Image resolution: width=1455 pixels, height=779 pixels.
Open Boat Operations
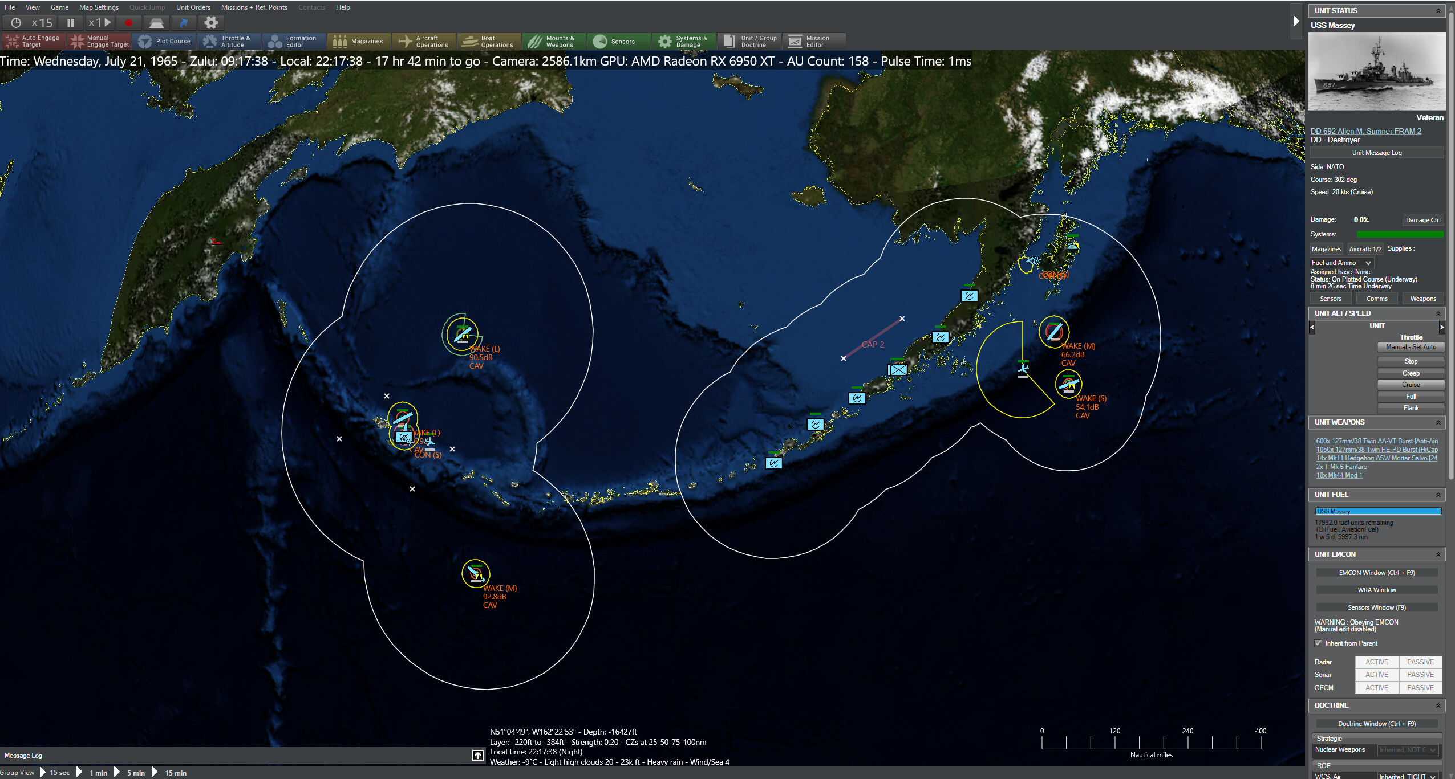point(489,40)
